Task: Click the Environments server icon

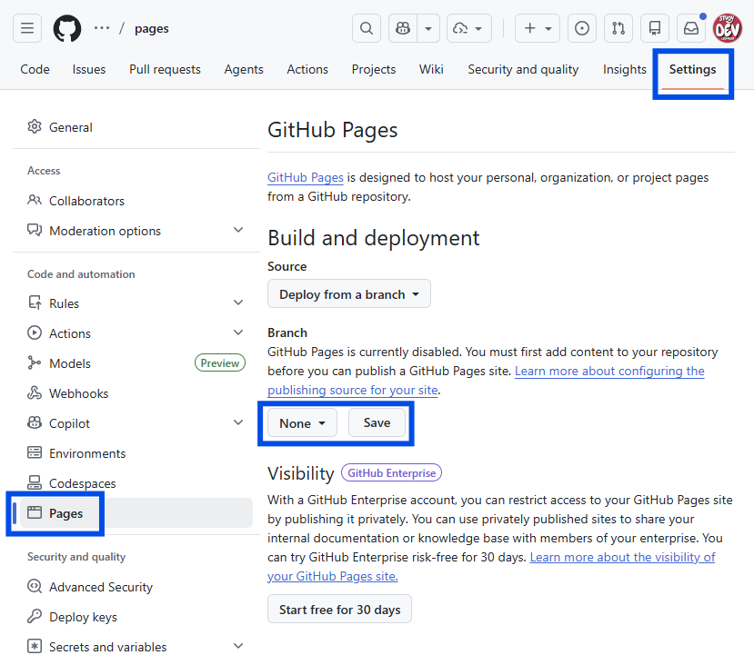Action: click(x=35, y=452)
